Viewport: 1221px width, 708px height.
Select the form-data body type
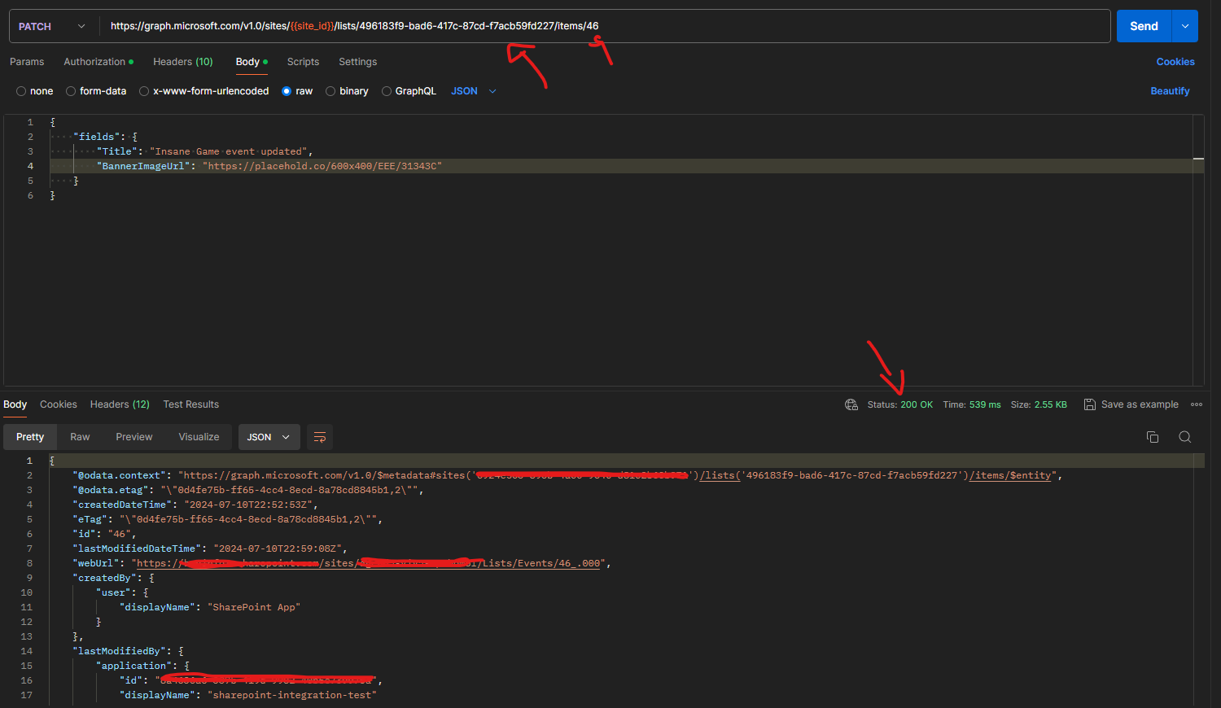(96, 91)
